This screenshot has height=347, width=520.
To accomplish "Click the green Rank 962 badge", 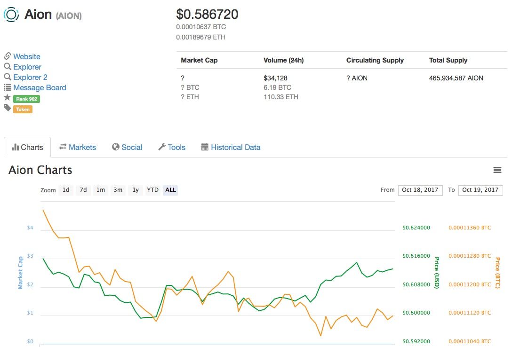I will click(x=26, y=99).
